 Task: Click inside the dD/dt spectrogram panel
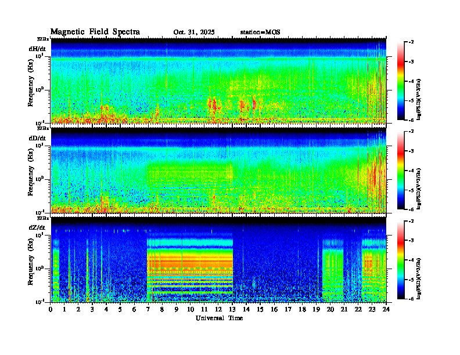click(218, 170)
